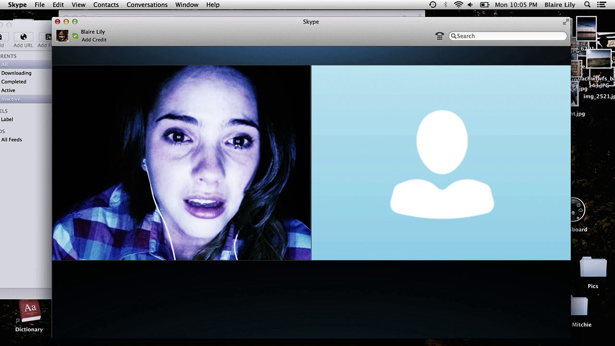Click the Wi-Fi status icon
Image resolution: width=615 pixels, height=346 pixels.
[458, 5]
